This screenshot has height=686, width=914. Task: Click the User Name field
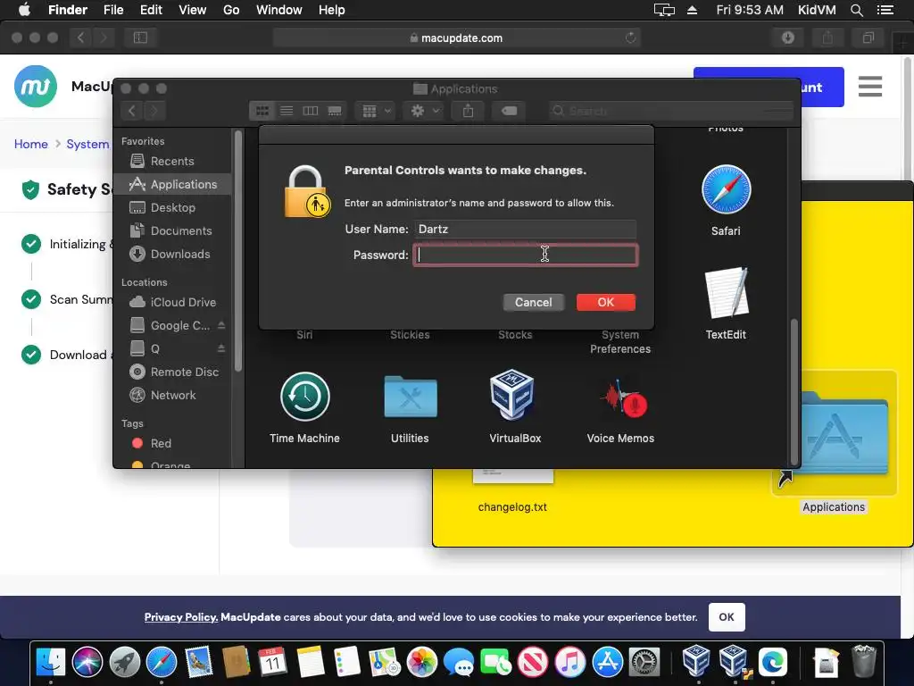(x=525, y=230)
